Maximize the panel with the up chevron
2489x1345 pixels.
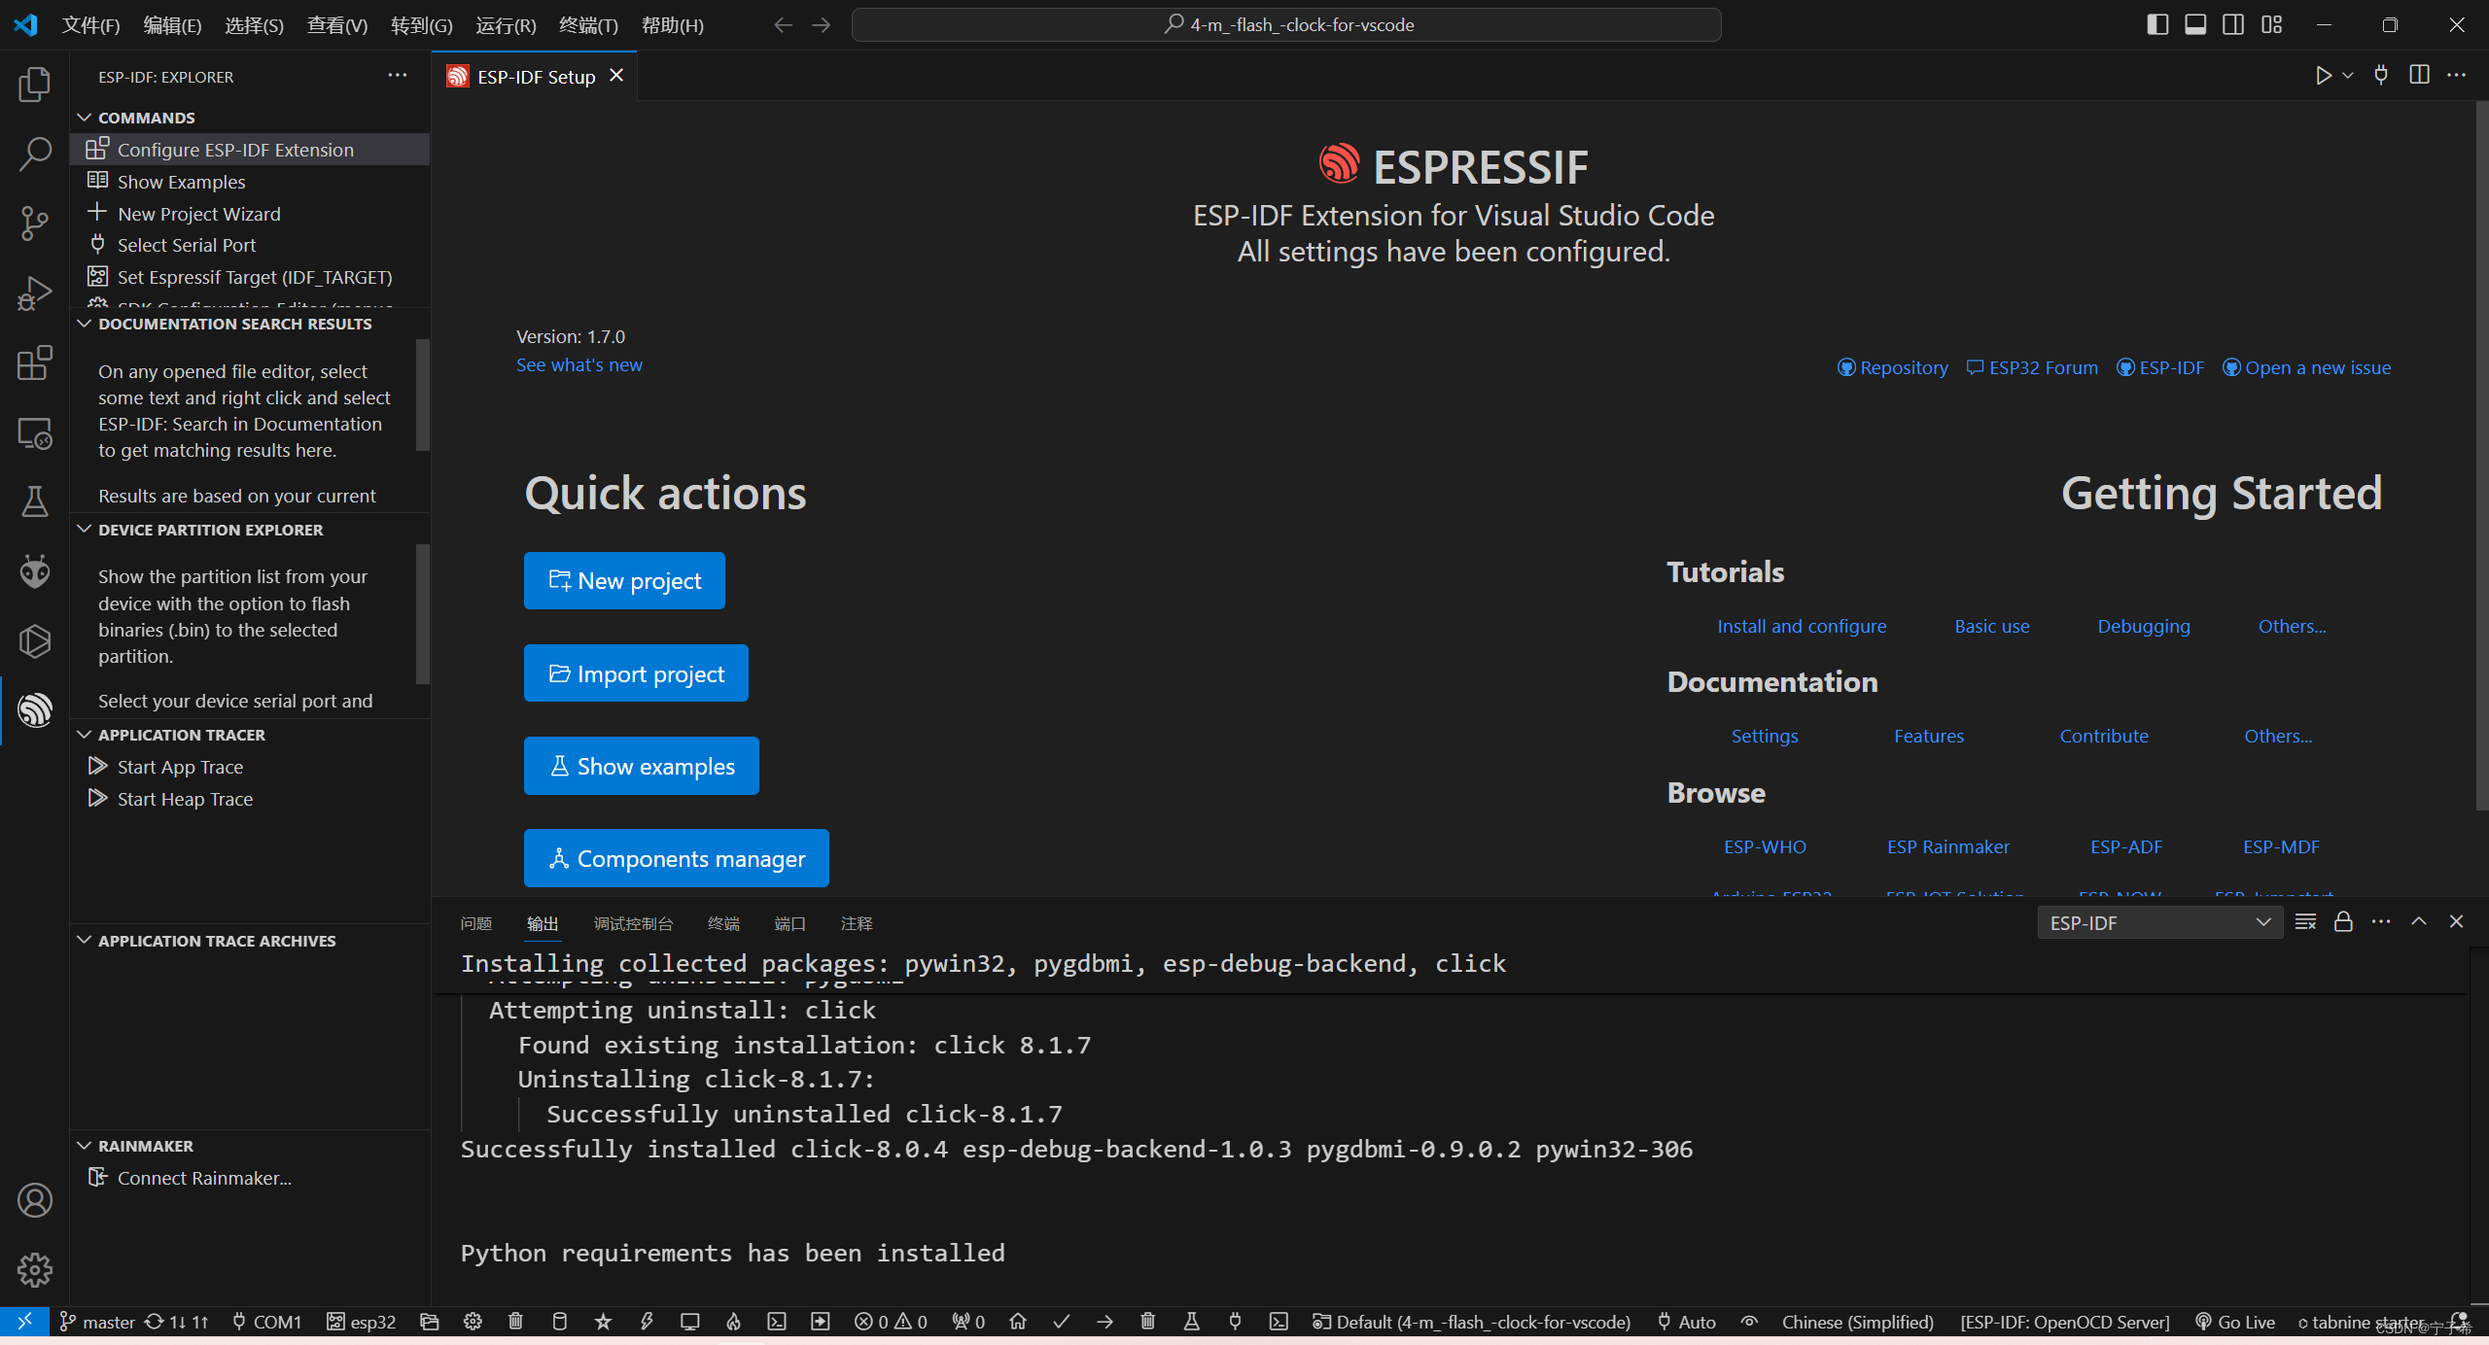point(2419,922)
